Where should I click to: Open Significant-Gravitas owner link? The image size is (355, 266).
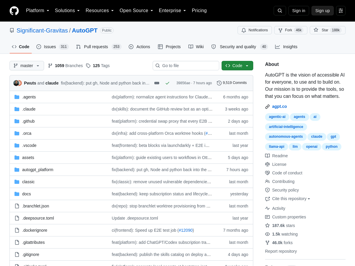42,30
